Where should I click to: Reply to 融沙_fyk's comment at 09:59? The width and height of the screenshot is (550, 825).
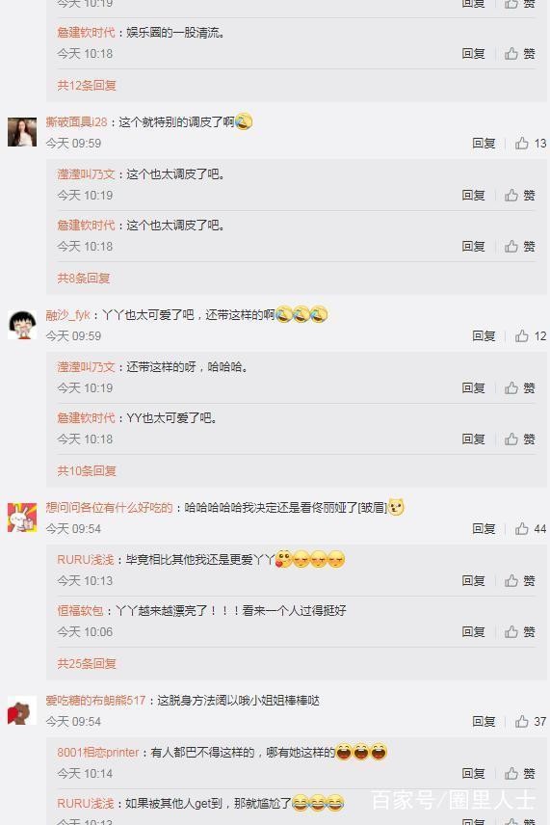tap(484, 335)
